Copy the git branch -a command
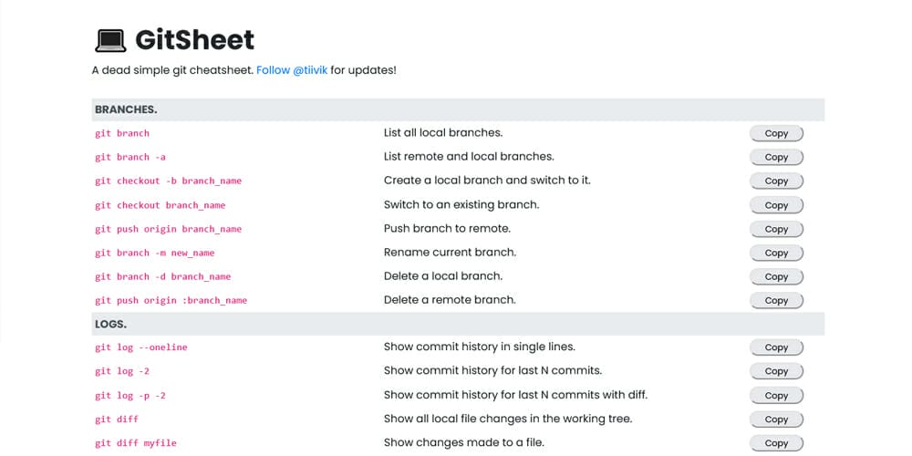912x456 pixels. click(776, 157)
